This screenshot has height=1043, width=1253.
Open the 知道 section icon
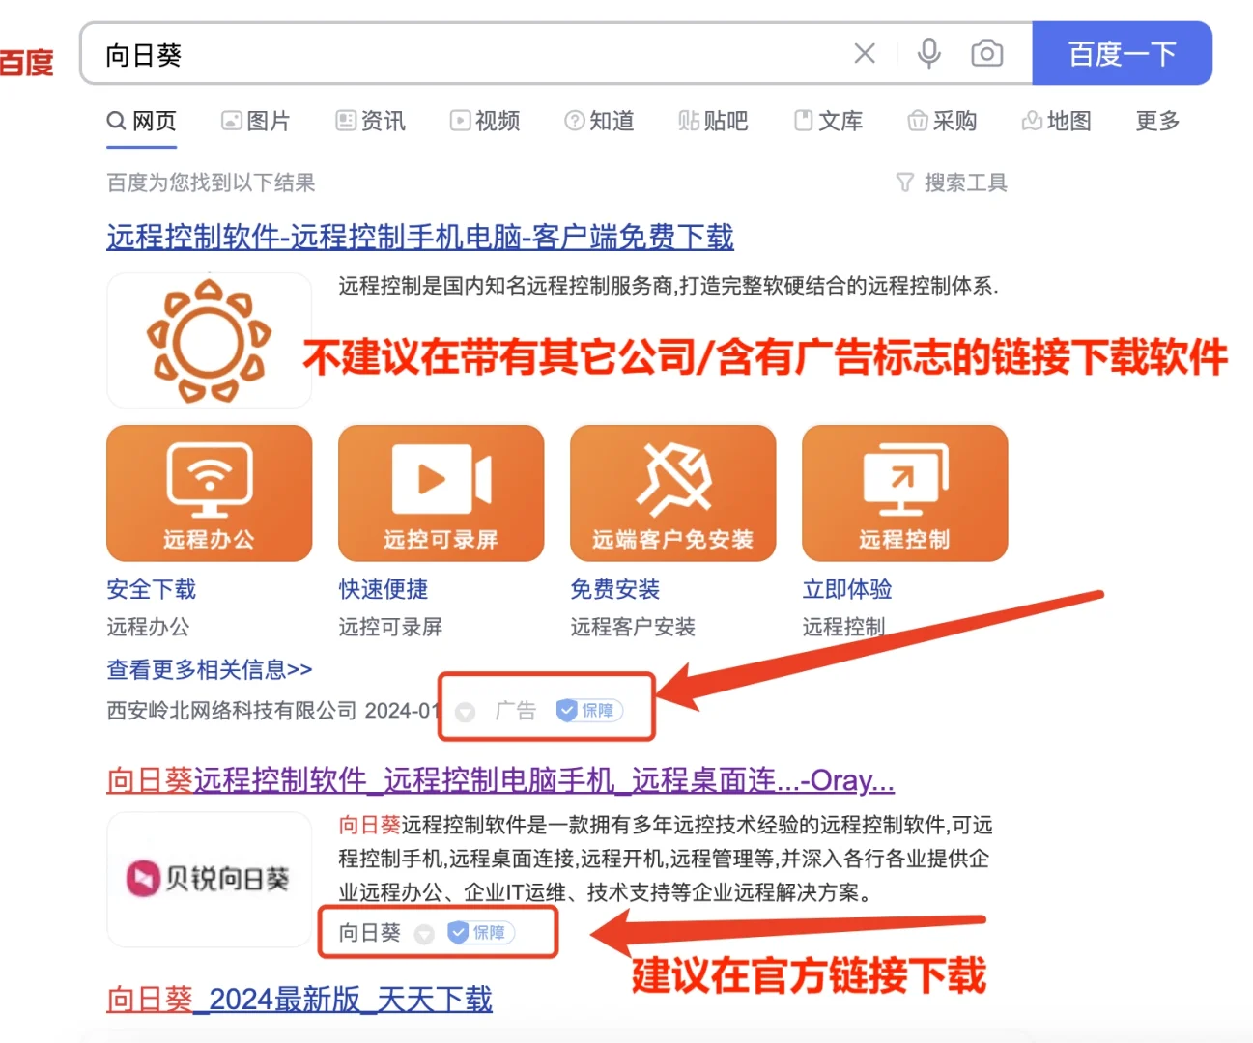point(573,121)
